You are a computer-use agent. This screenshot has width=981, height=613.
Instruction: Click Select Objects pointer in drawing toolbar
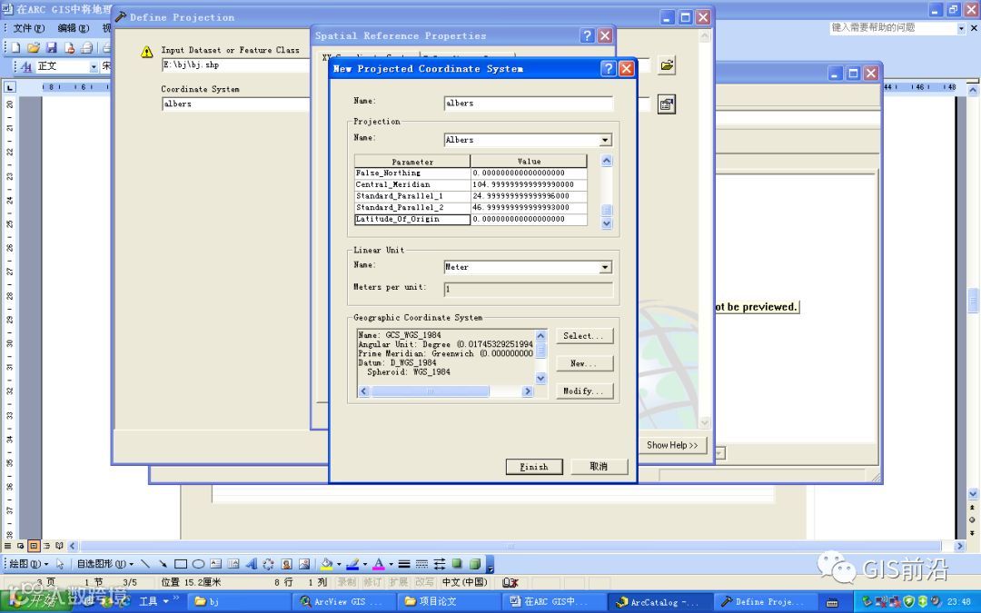59,564
